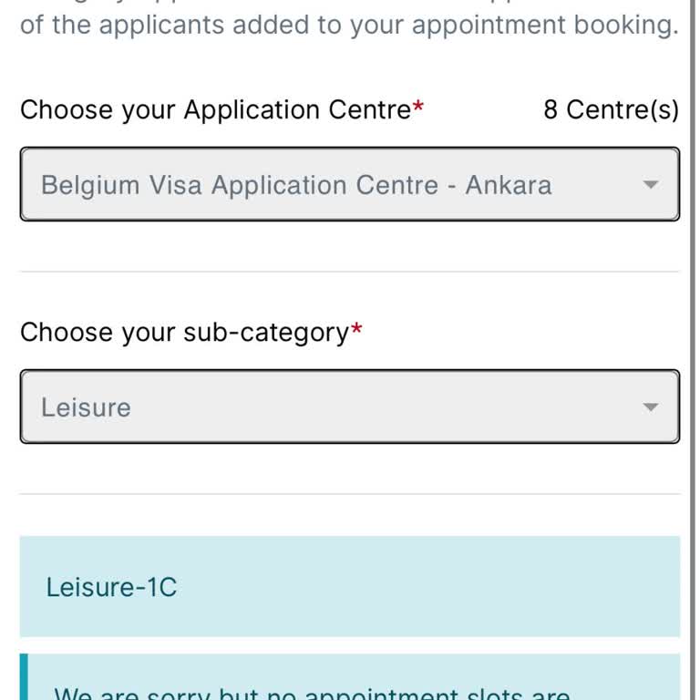Click the word "Leisure" in sub-category field
The height and width of the screenshot is (700, 700).
(86, 407)
